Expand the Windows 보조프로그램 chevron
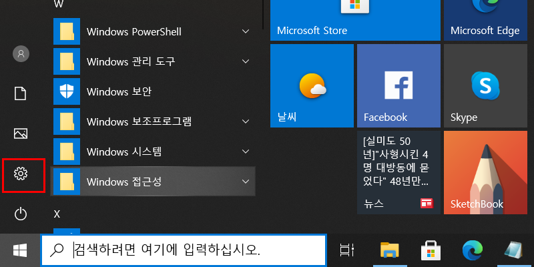Image resolution: width=534 pixels, height=267 pixels. pos(246,121)
